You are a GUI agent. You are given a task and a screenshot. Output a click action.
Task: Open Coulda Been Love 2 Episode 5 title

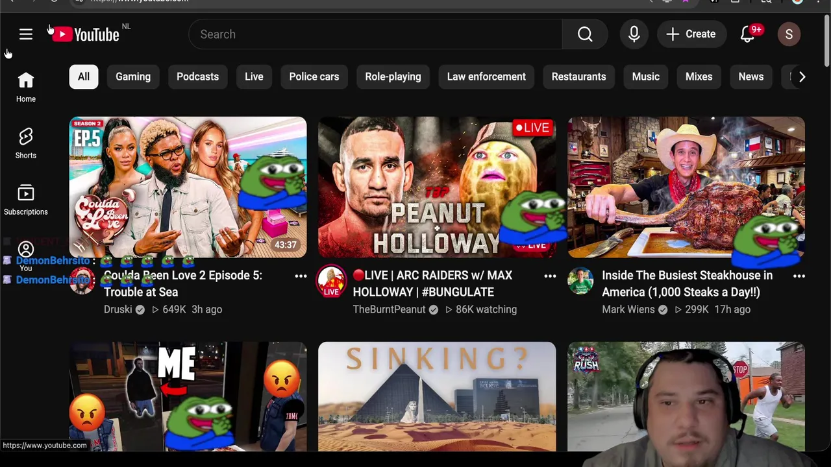click(x=183, y=283)
